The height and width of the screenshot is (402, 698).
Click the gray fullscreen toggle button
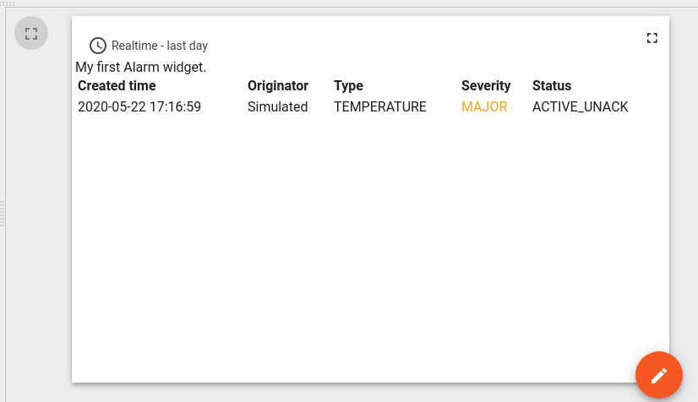(x=31, y=33)
